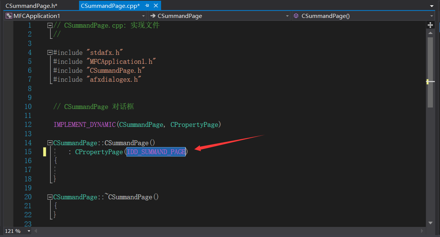440x237 pixels.
Task: Click the class icon beside CSummandPage
Action: coord(153,16)
